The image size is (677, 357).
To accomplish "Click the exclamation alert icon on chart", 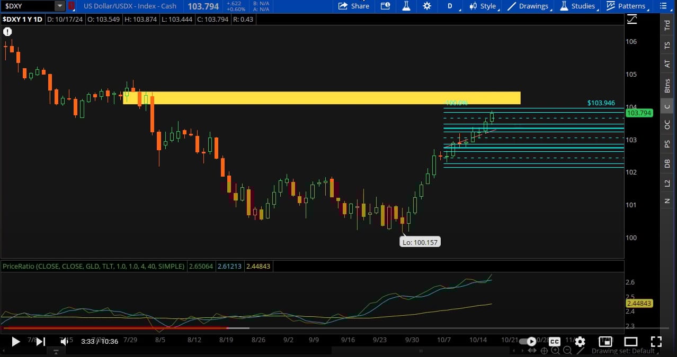I will click(7, 32).
